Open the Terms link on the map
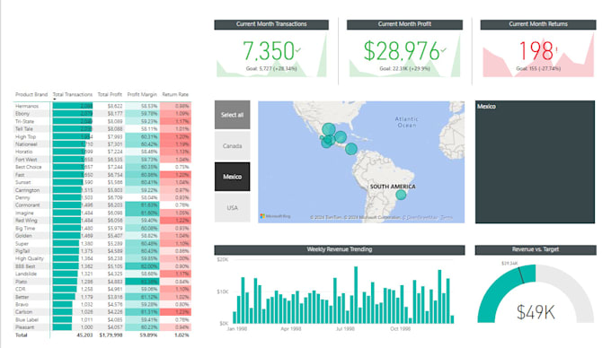This screenshot has height=348, width=611. [x=447, y=217]
